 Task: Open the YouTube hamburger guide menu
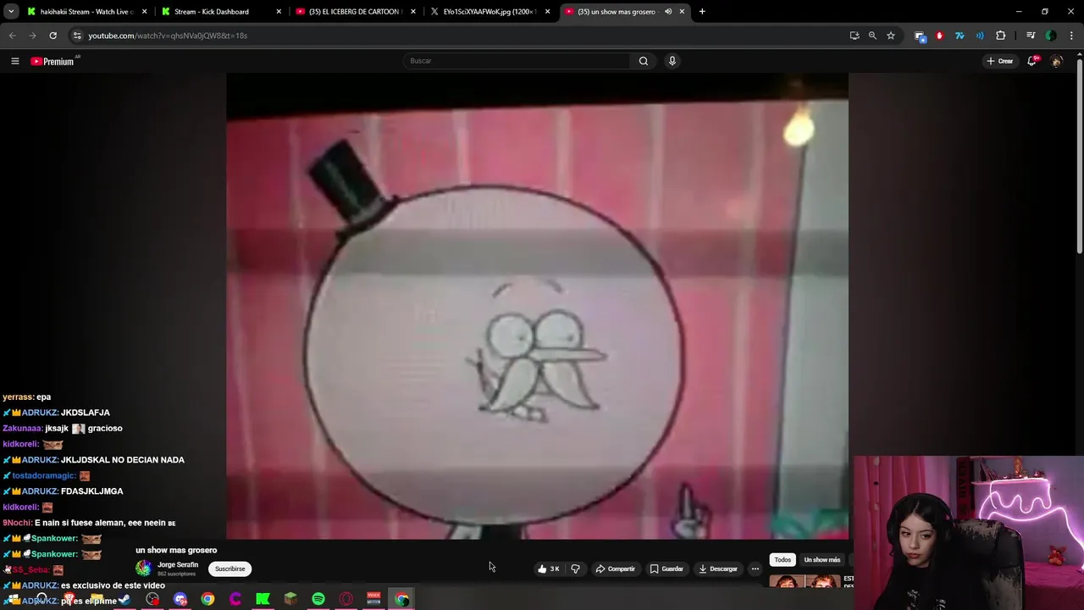coord(14,61)
